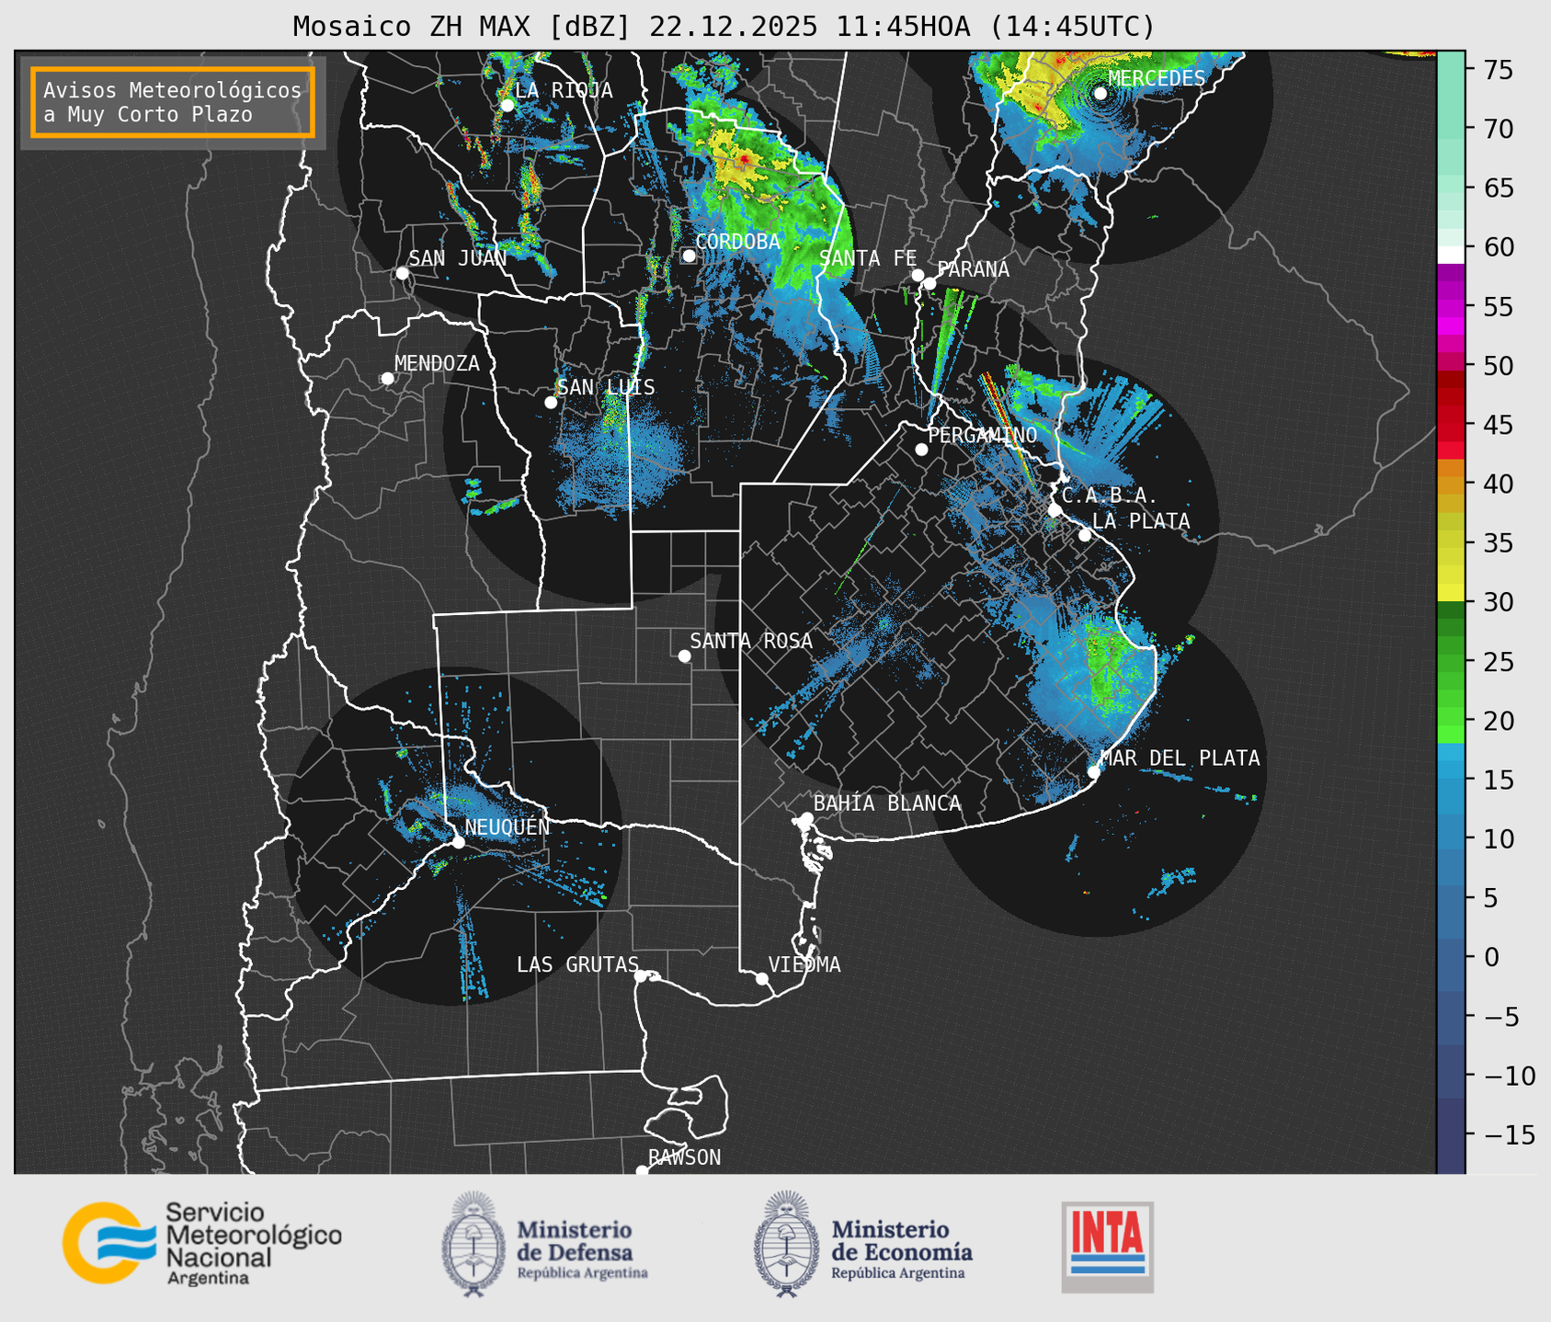This screenshot has width=1551, height=1322.
Task: Click the PERGAMINO label text
Action: [x=983, y=435]
